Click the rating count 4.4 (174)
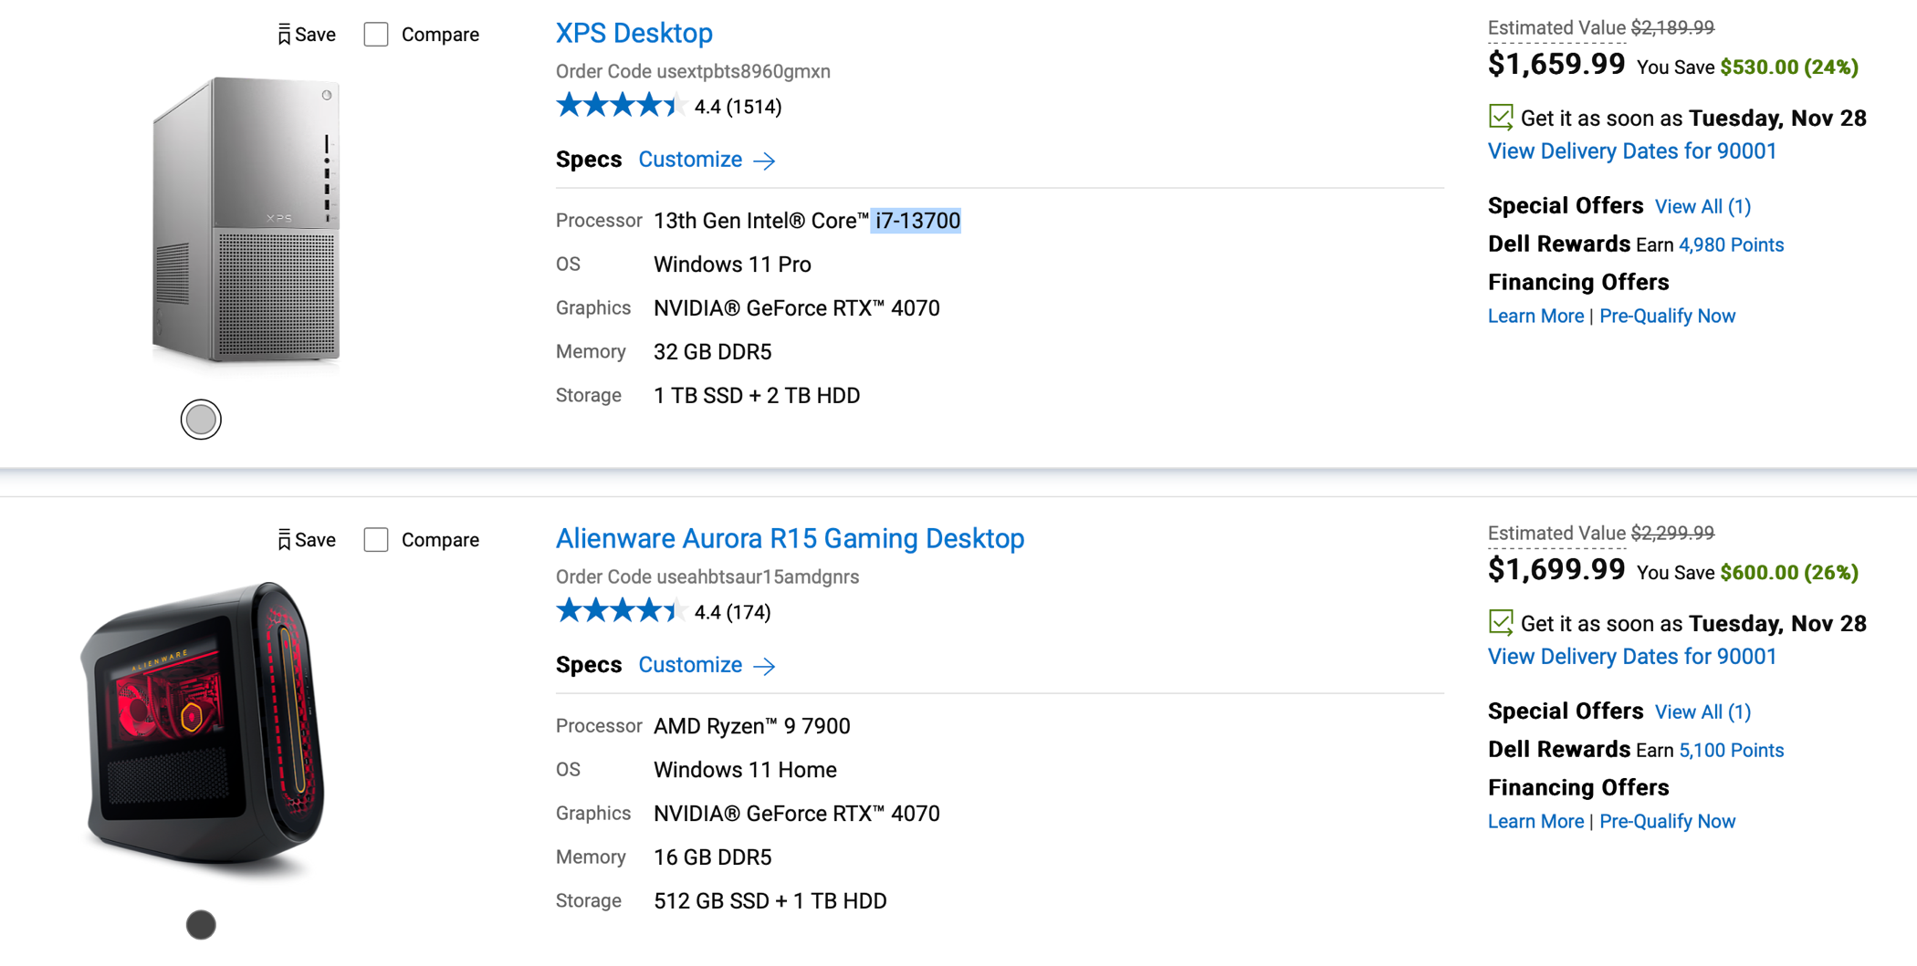 [x=732, y=612]
